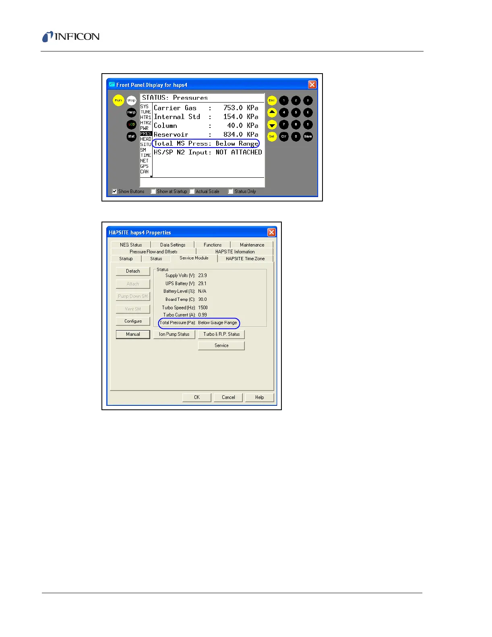Screen dimensions: 492x637
Task: Click keypad digit 5
Action: pos(296,112)
